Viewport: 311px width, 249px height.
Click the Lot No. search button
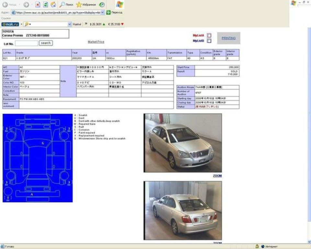[46, 43]
